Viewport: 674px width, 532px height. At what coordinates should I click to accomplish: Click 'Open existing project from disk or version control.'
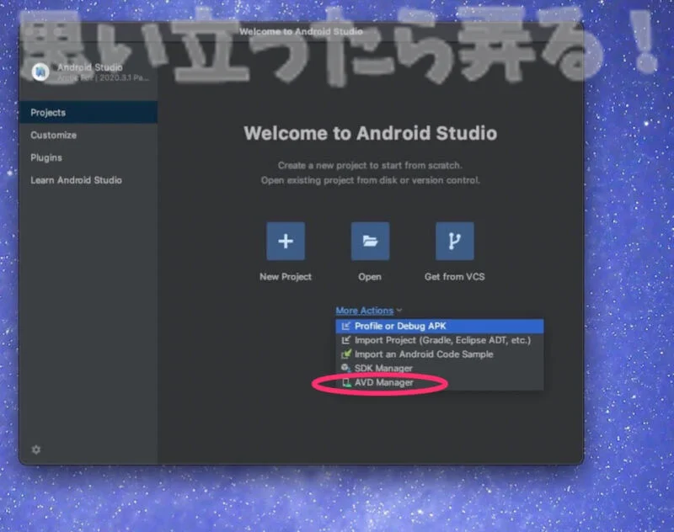tap(370, 180)
